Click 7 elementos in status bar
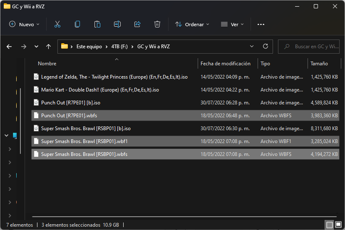This screenshot has width=345, height=230. point(20,225)
